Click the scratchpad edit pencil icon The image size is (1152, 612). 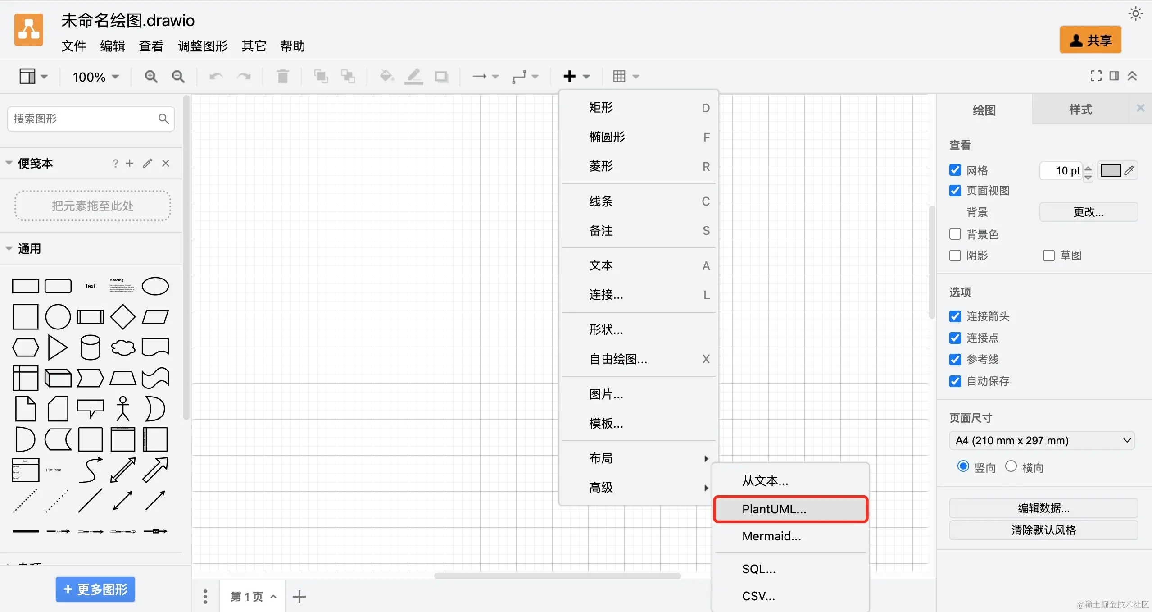148,163
